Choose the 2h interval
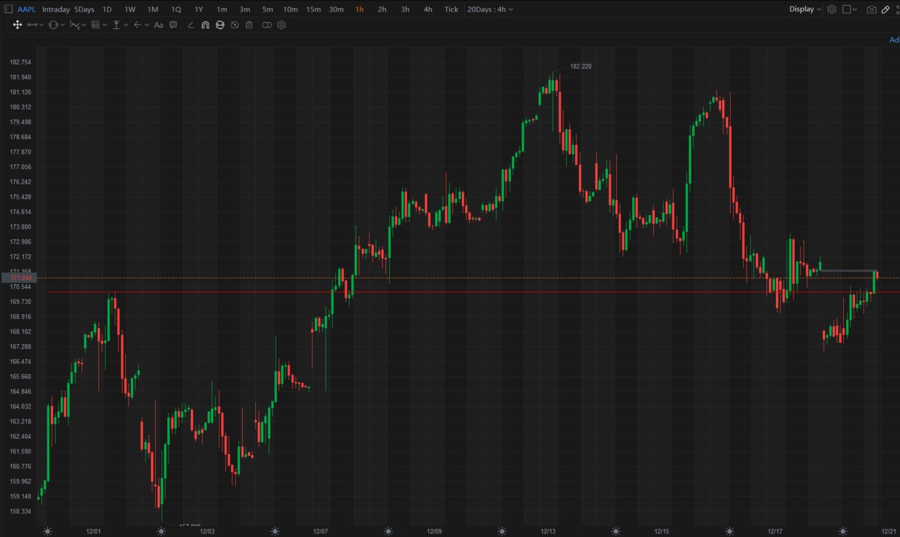Screen dimensions: 900x537 click(x=382, y=9)
